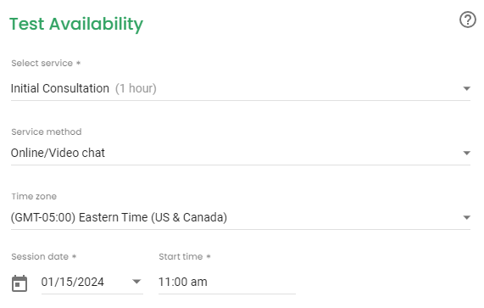Screen dimensions: 484x308
Task: Click the Service method label
Action: 47,132
